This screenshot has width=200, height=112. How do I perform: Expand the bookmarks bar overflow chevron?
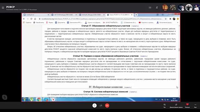(x=177, y=22)
